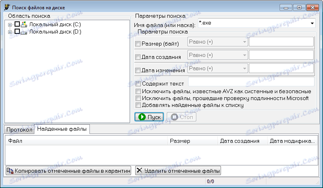Click the 0/0 counter in status bar
Viewport: 323px width, 188px height.
(x=210, y=182)
